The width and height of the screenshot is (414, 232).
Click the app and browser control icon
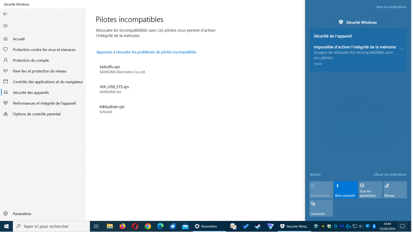pos(5,82)
